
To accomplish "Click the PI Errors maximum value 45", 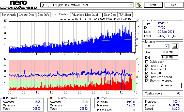I will click(x=39, y=105).
